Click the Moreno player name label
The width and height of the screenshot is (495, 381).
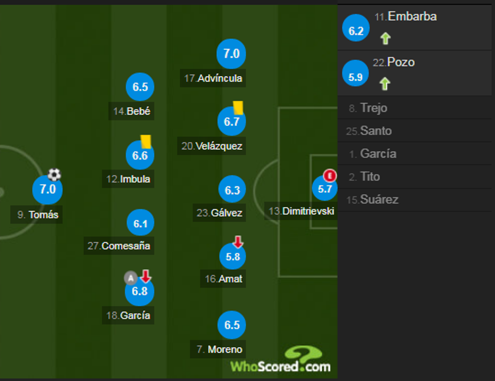click(x=219, y=349)
